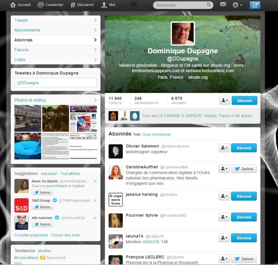Open the atoute.org profile link

click(x=198, y=77)
